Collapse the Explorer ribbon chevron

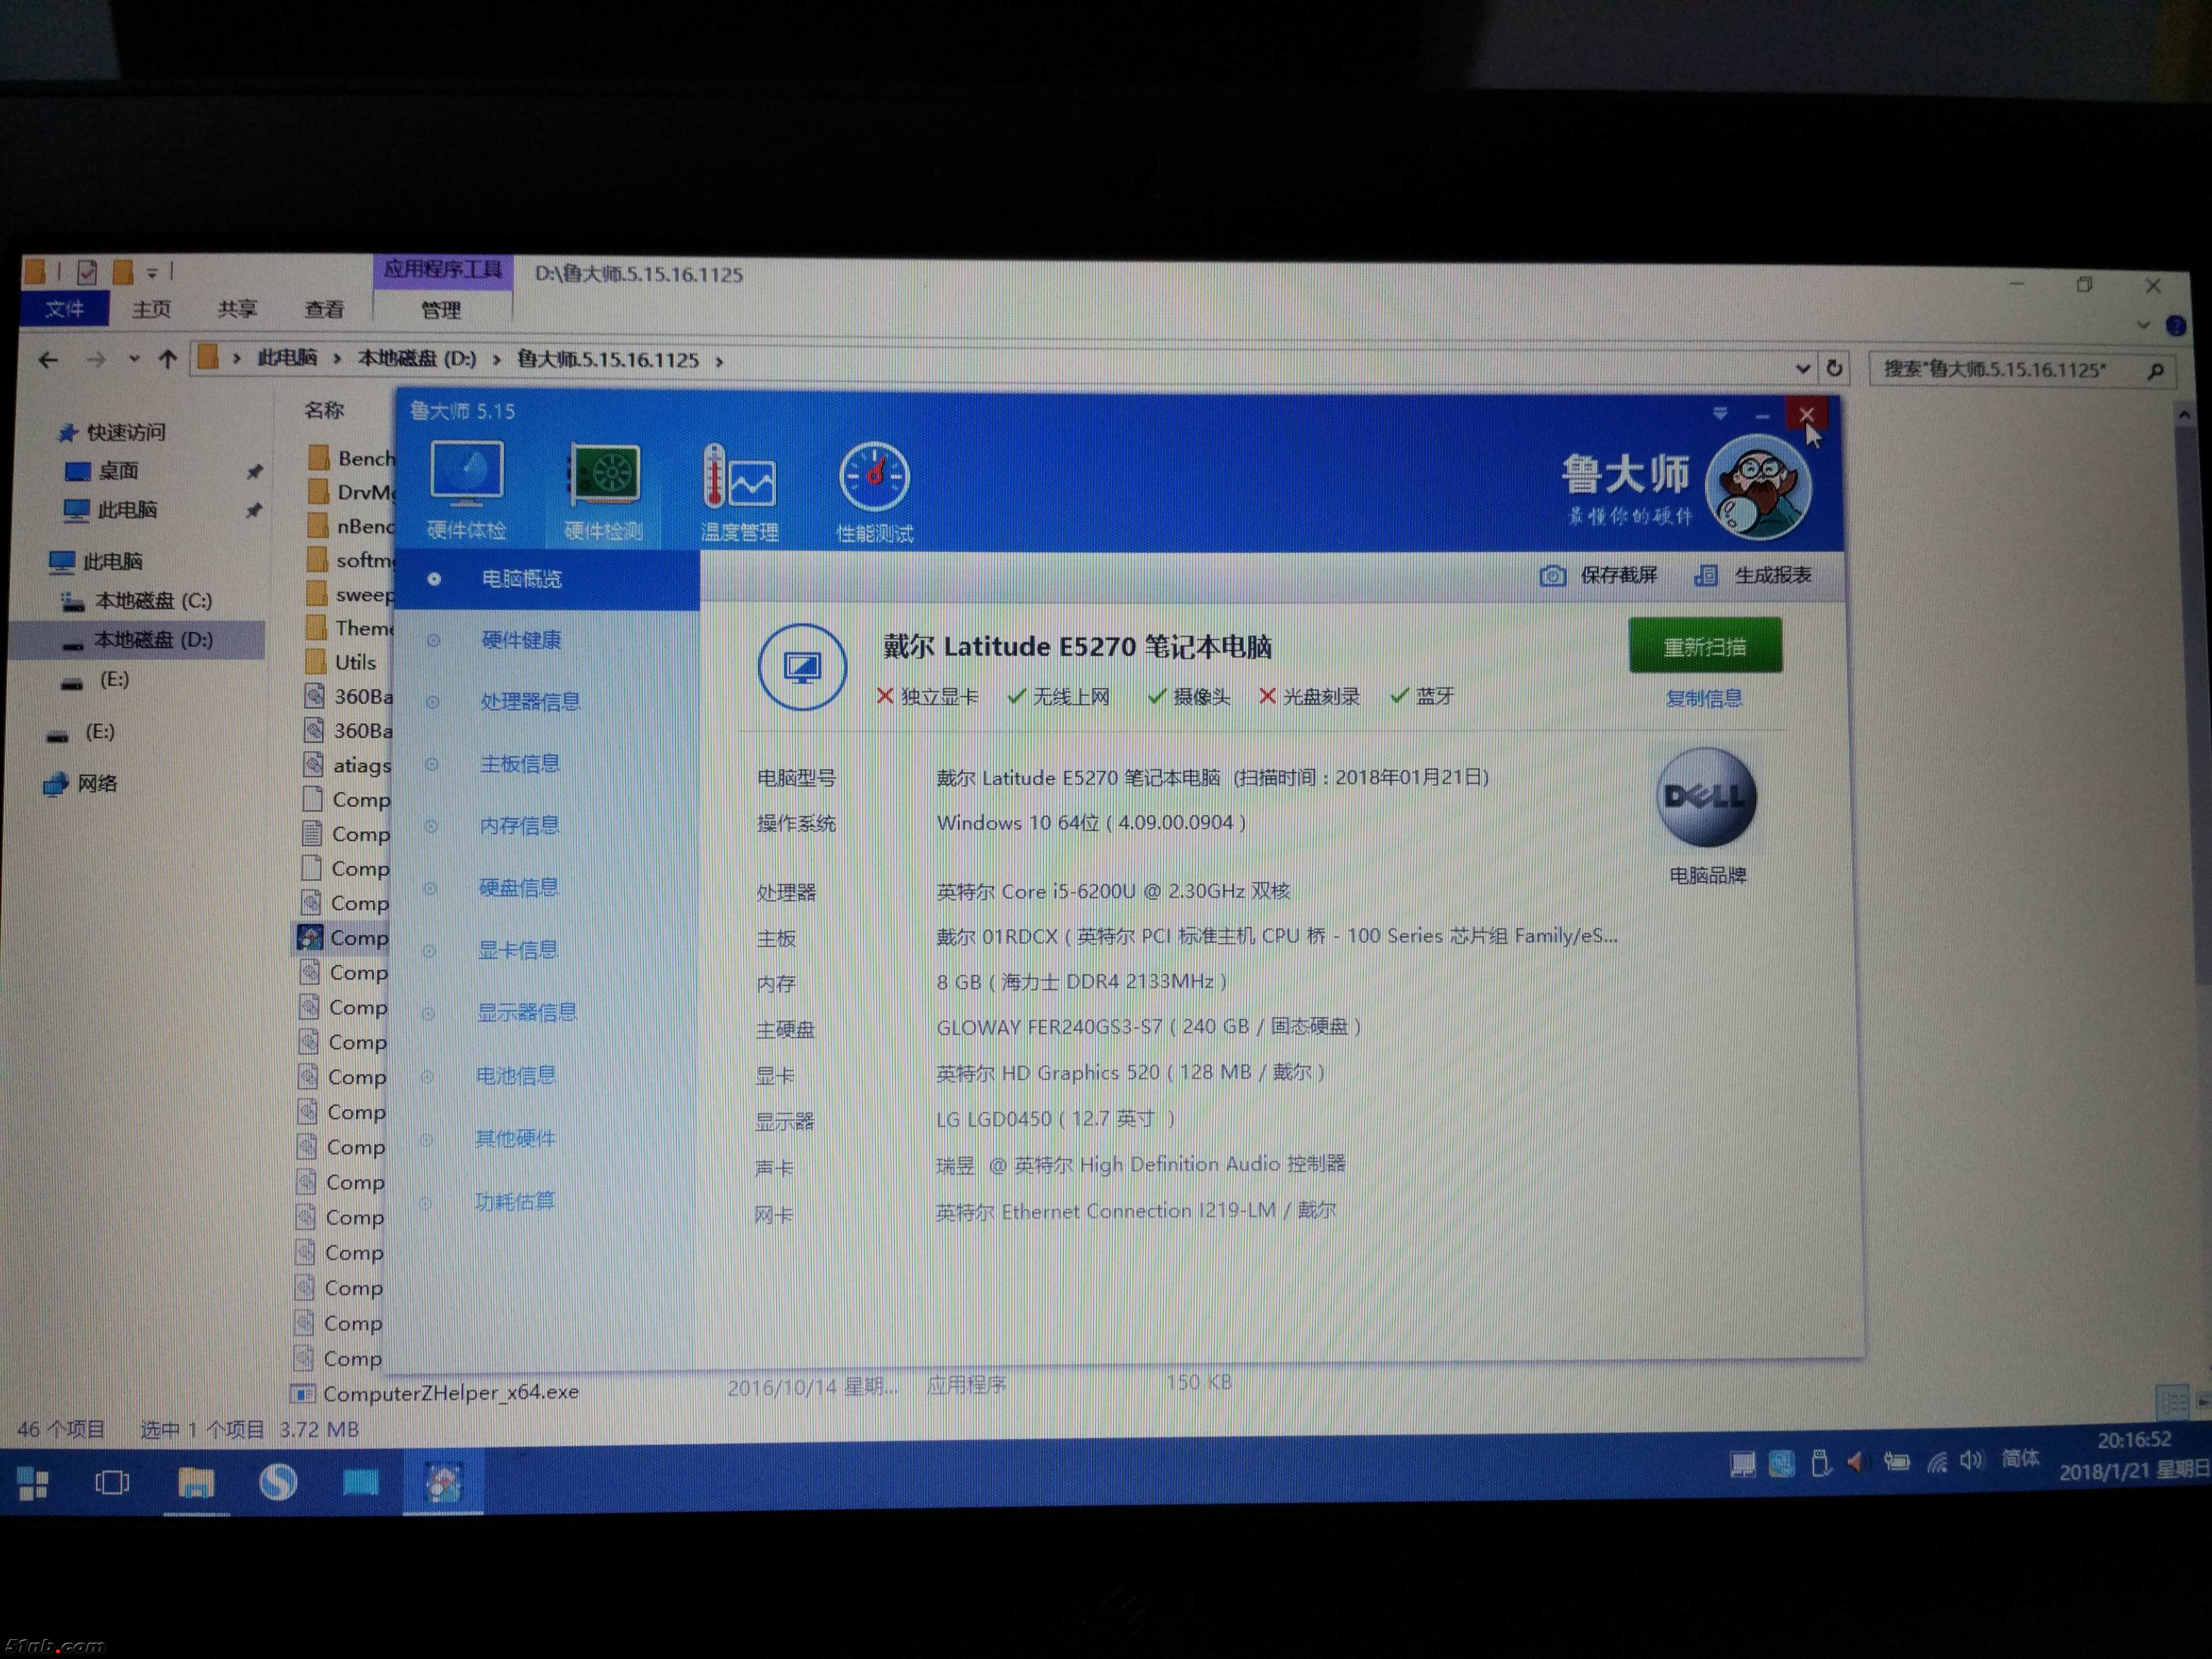[x=2142, y=325]
